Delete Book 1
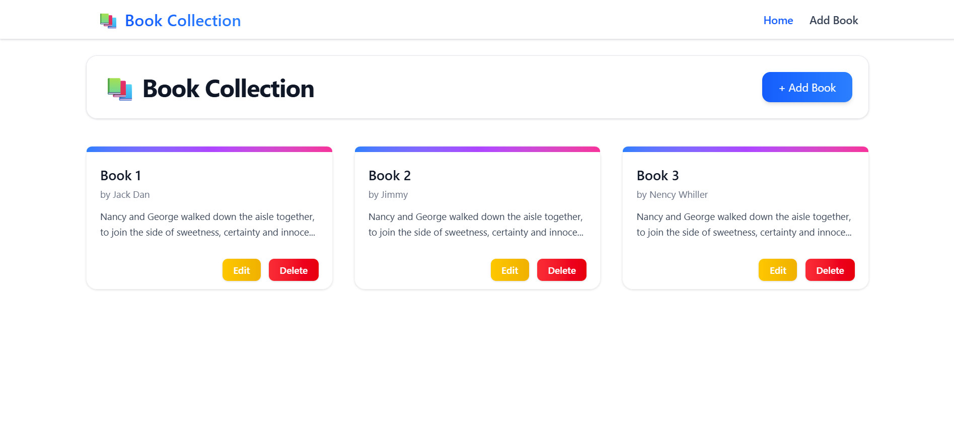The height and width of the screenshot is (441, 954). 293,270
